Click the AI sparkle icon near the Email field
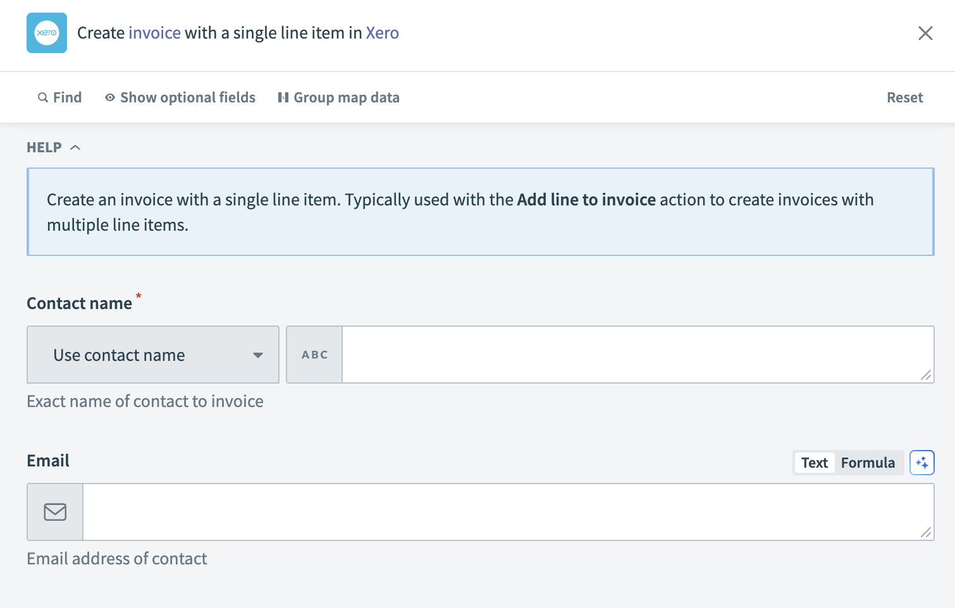The height and width of the screenshot is (608, 955). (922, 462)
